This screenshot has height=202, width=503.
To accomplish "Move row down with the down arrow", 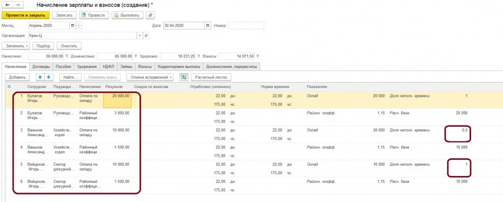I will 48,77.
